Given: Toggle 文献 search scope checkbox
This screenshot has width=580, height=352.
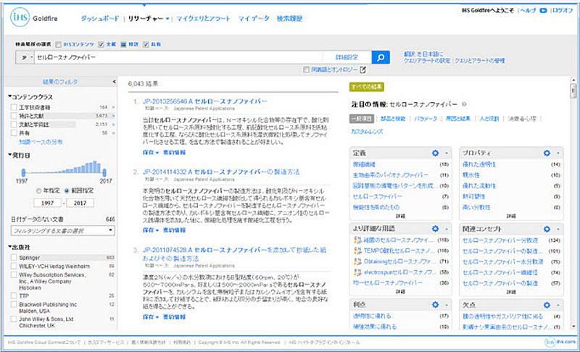Looking at the screenshot, I should [x=101, y=44].
